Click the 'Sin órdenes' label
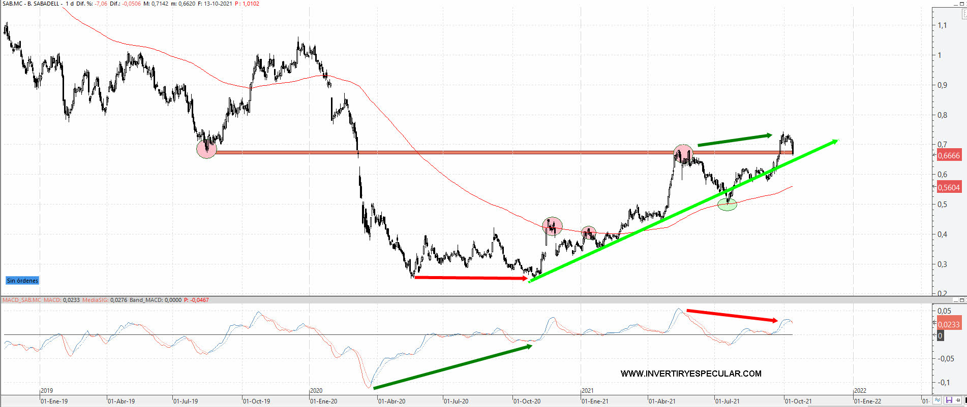The width and height of the screenshot is (967, 407). pos(22,281)
